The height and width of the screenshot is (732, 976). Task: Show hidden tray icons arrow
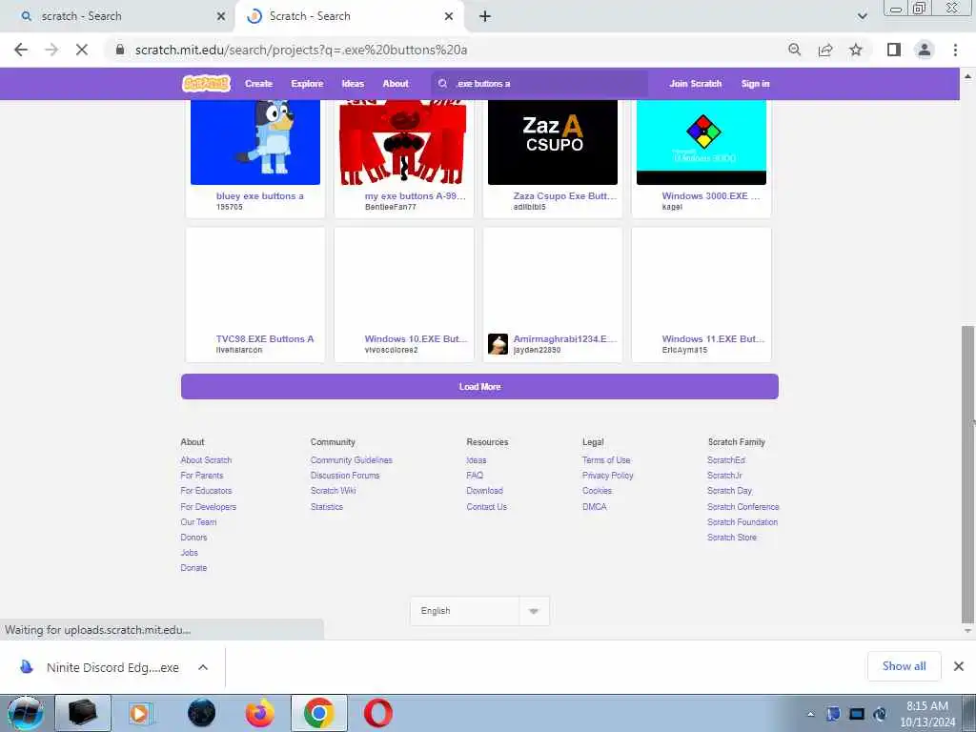tap(810, 715)
